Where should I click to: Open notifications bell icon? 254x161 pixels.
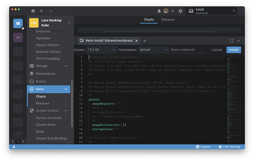[x=159, y=11]
